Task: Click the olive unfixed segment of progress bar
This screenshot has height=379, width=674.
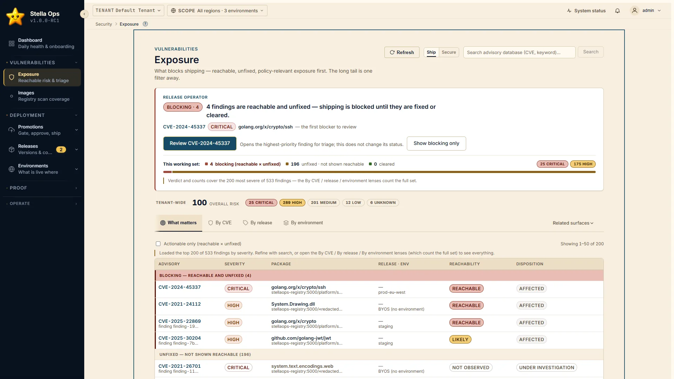Action: [x=384, y=172]
